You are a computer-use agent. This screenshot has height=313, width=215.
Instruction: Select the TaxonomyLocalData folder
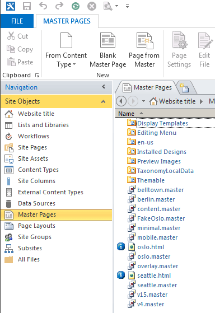click(x=161, y=171)
